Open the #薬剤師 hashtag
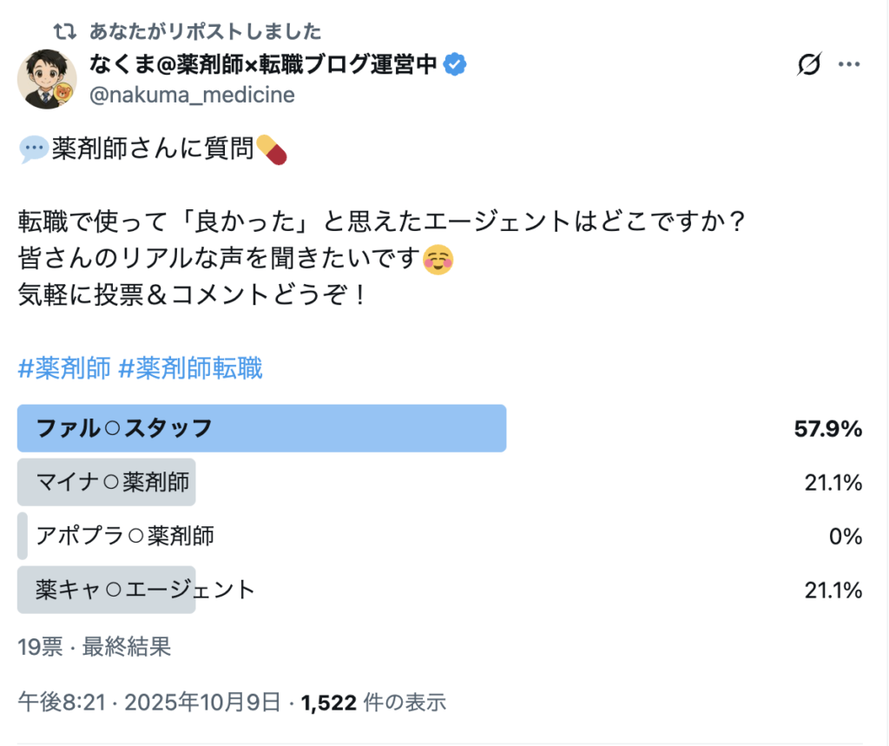Viewport: 889px width, 746px height. [63, 369]
